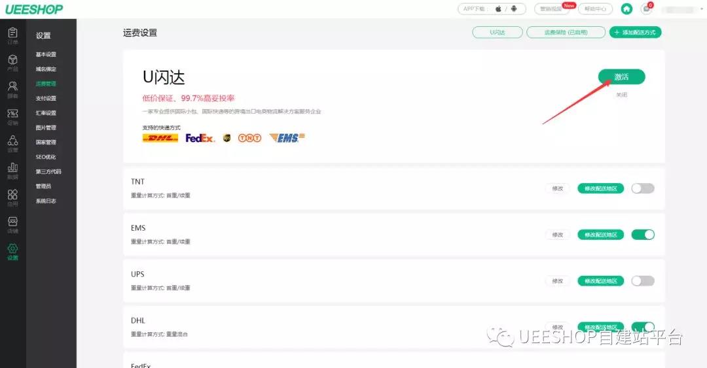Screen dimensions: 707x368
Task: Click the green 激活 activate button
Action: click(x=621, y=77)
